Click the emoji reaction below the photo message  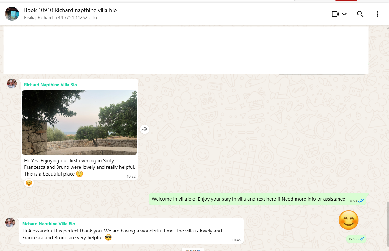[x=29, y=183]
